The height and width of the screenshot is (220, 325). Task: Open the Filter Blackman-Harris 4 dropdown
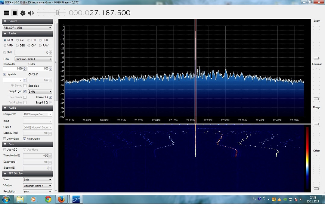[33, 59]
